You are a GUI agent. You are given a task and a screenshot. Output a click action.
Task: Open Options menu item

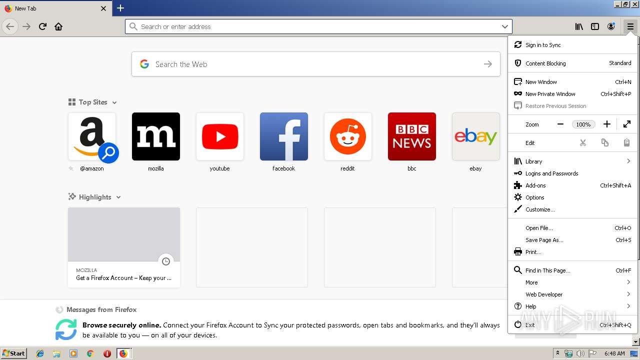(573, 197)
